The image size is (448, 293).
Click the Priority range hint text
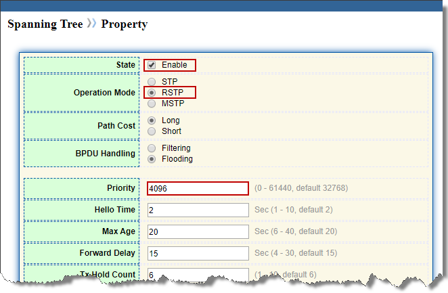point(301,188)
